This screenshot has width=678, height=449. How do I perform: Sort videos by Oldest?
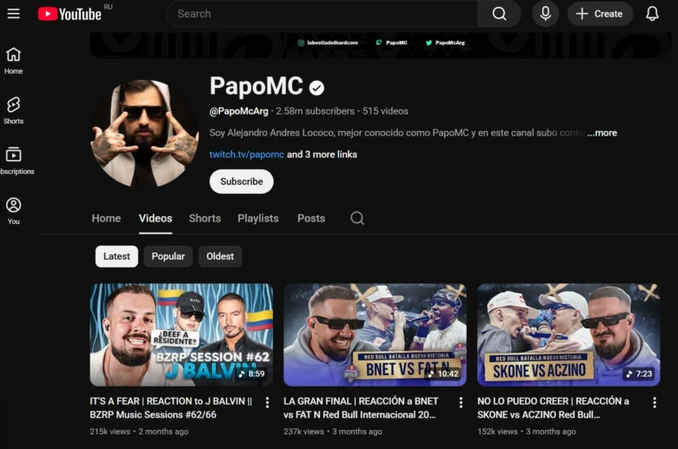click(220, 257)
